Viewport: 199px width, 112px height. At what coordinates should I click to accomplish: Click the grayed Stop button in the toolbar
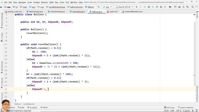pyautogui.click(x=165, y=7)
